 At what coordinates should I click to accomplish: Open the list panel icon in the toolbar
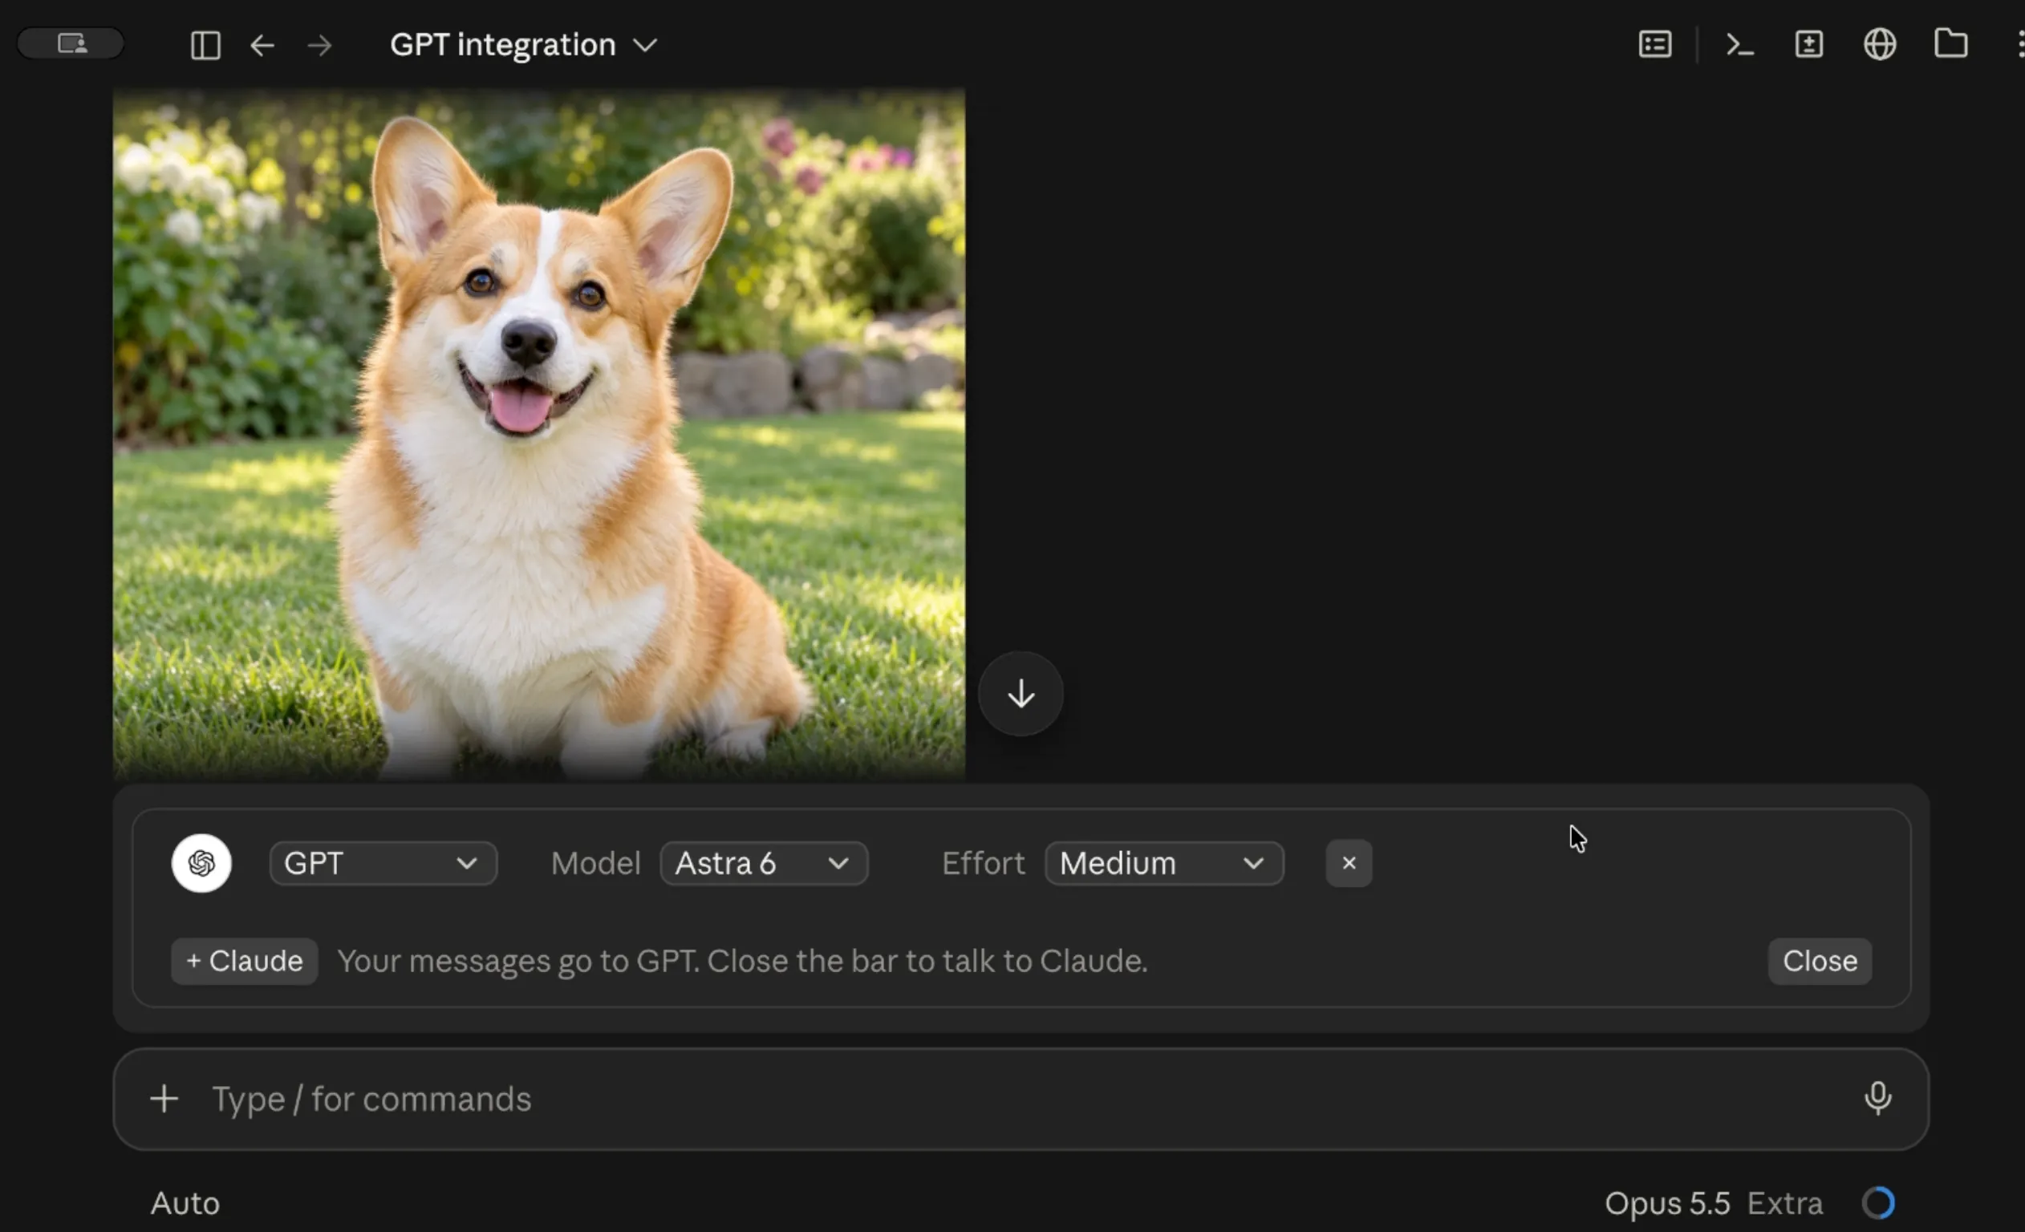[x=1654, y=43]
